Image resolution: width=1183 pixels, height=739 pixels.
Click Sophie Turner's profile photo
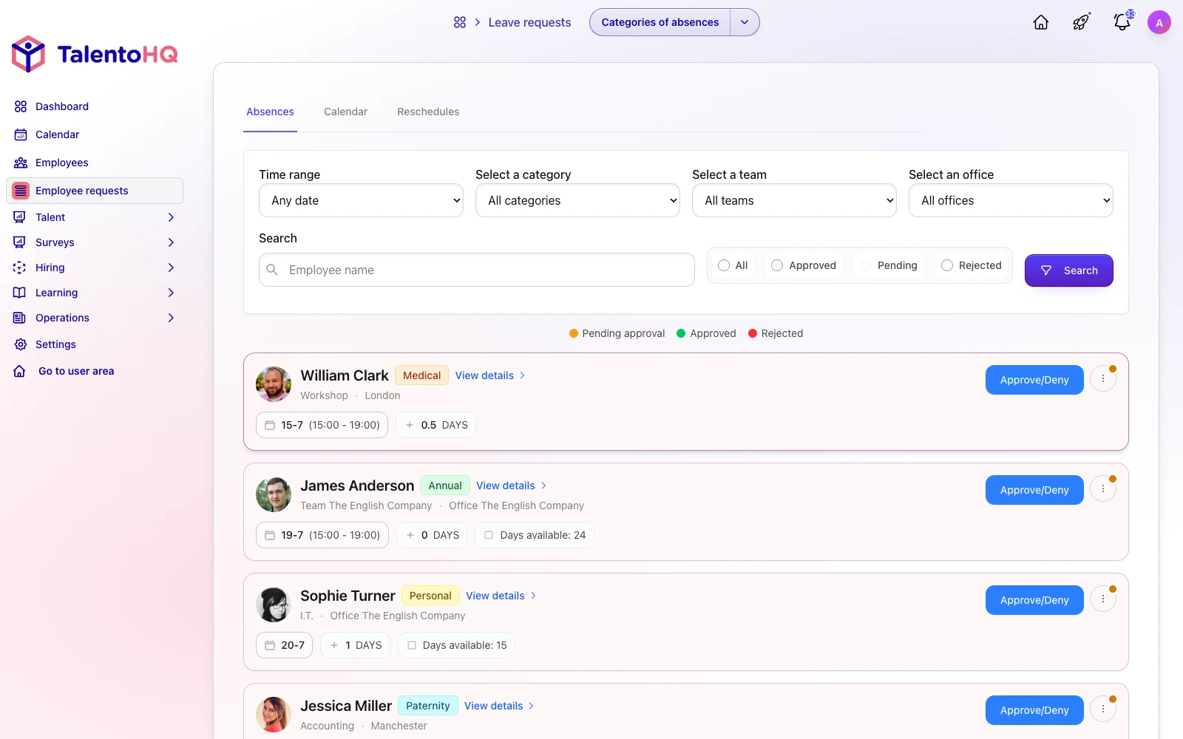pyautogui.click(x=274, y=605)
